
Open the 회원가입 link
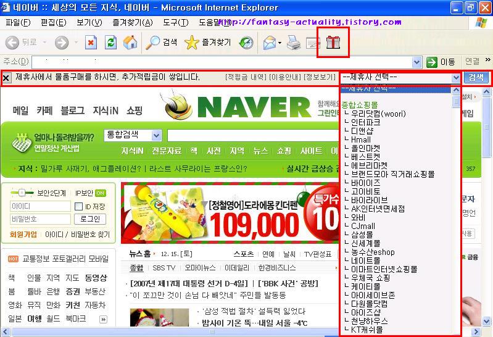click(x=23, y=235)
